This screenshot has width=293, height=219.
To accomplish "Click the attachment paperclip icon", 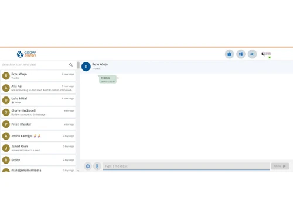I will [x=97, y=166].
